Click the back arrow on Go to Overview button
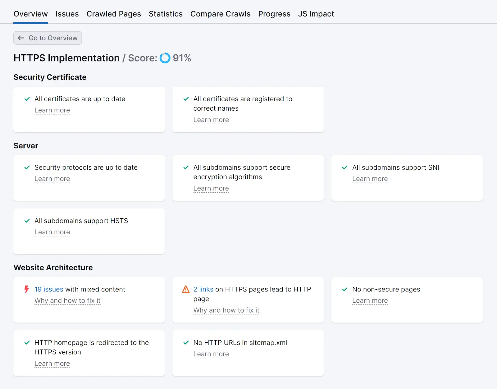 pyautogui.click(x=21, y=38)
